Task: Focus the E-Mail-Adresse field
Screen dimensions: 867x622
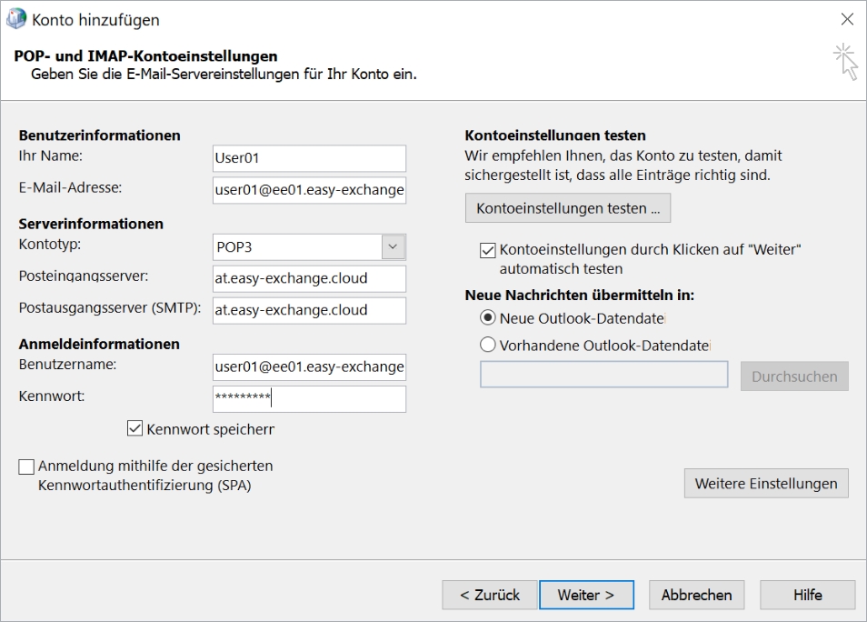Action: point(309,190)
